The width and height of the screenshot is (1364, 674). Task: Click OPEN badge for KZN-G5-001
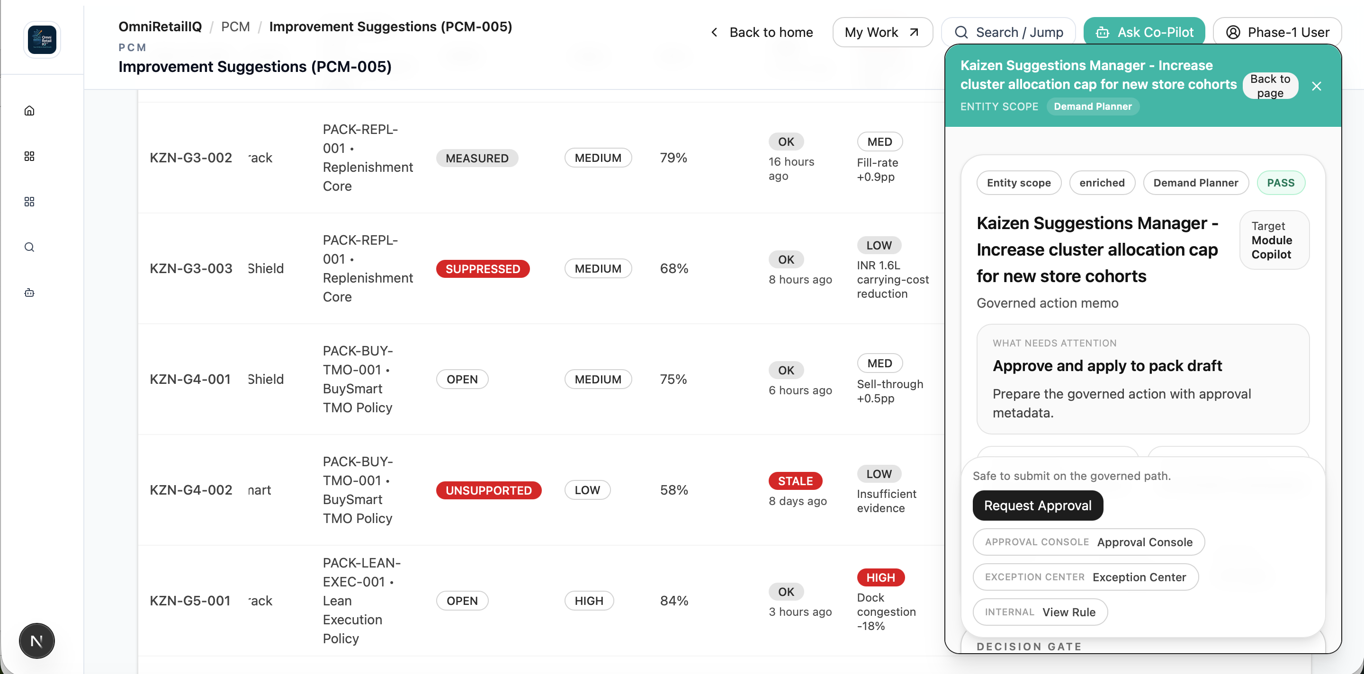click(462, 601)
